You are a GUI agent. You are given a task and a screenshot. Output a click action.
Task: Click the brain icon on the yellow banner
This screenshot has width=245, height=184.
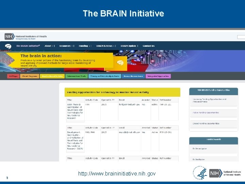(120, 63)
